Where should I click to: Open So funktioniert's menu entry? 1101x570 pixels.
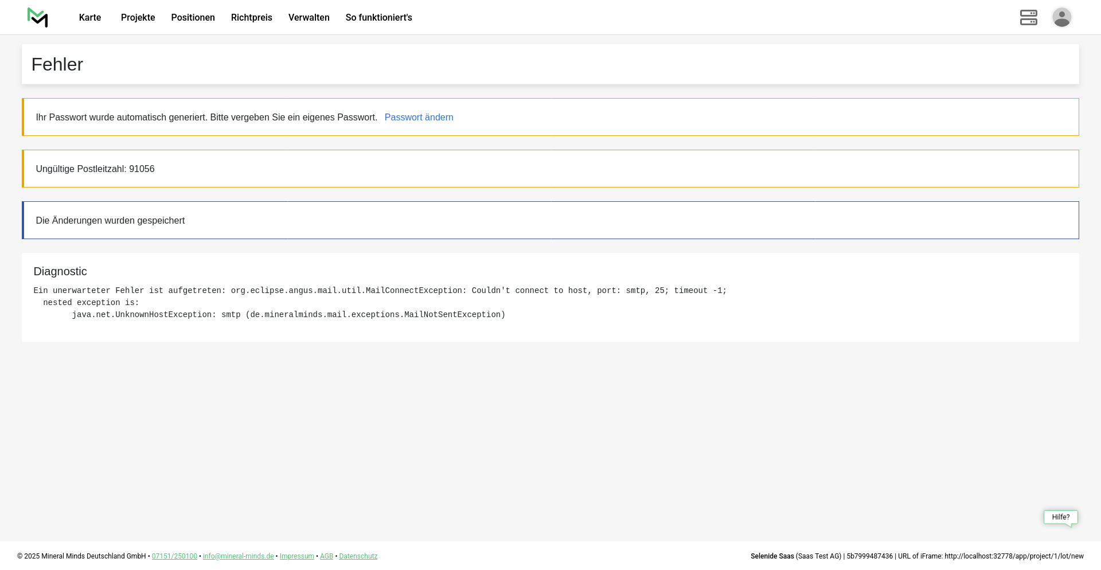[378, 18]
